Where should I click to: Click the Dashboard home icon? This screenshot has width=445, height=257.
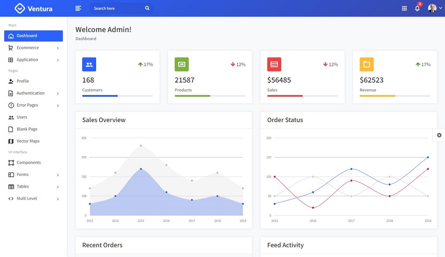pyautogui.click(x=11, y=36)
